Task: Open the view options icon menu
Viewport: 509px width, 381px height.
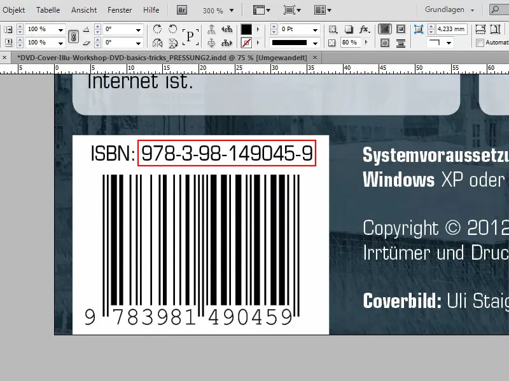Action: (261, 10)
